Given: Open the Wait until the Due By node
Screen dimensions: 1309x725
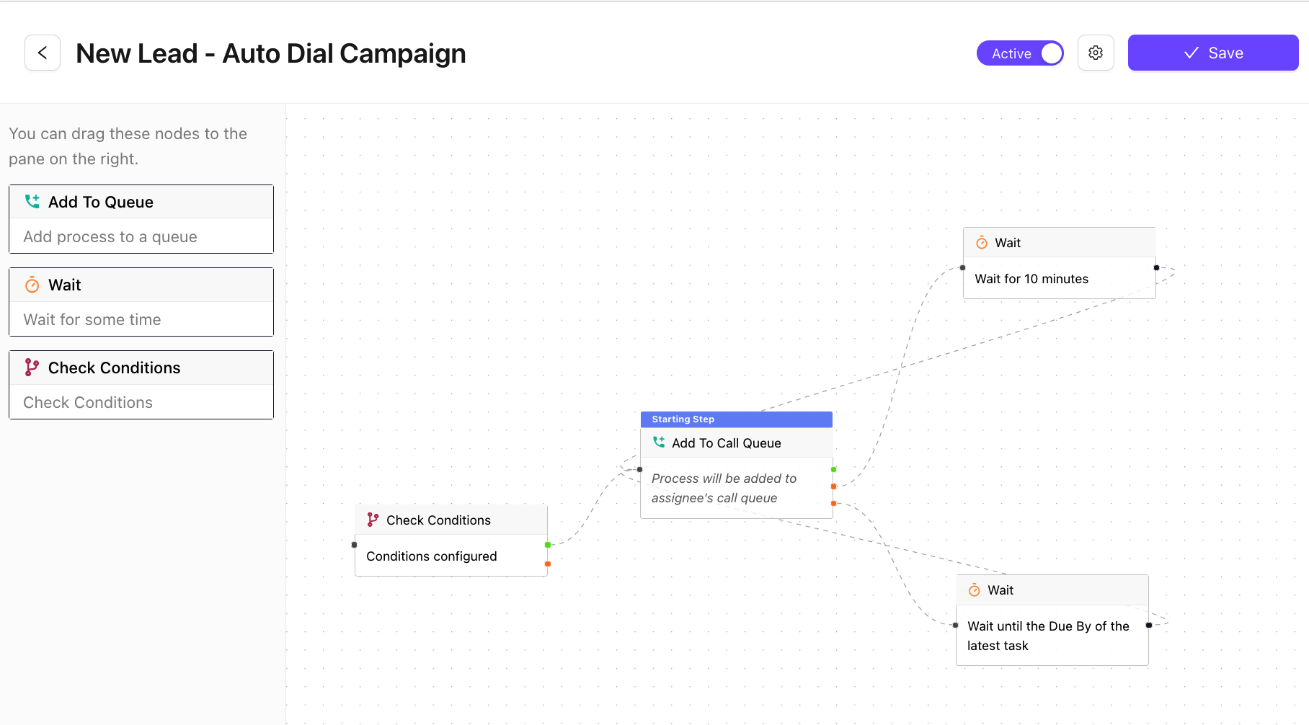Looking at the screenshot, I should click(1052, 635).
